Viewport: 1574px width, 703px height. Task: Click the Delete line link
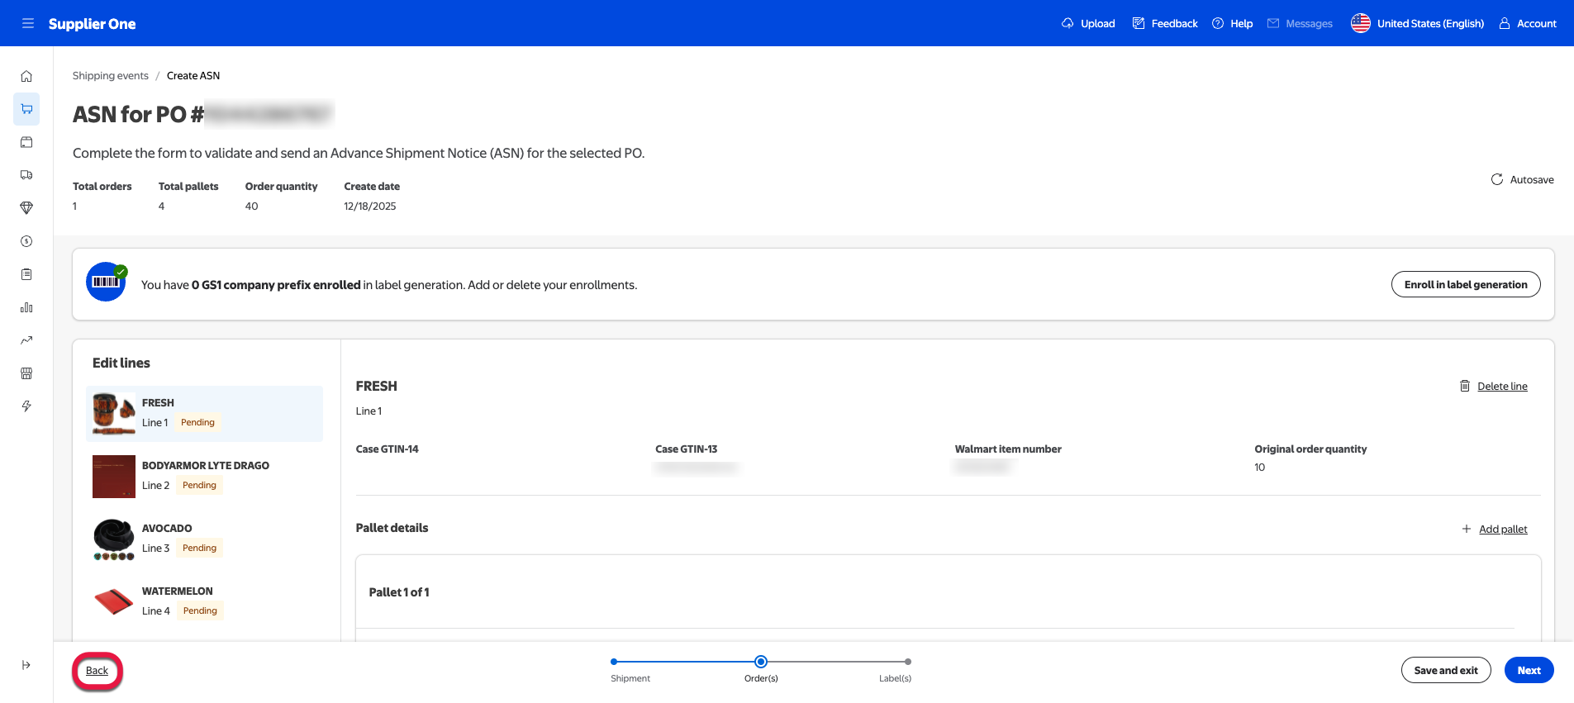[x=1501, y=386]
